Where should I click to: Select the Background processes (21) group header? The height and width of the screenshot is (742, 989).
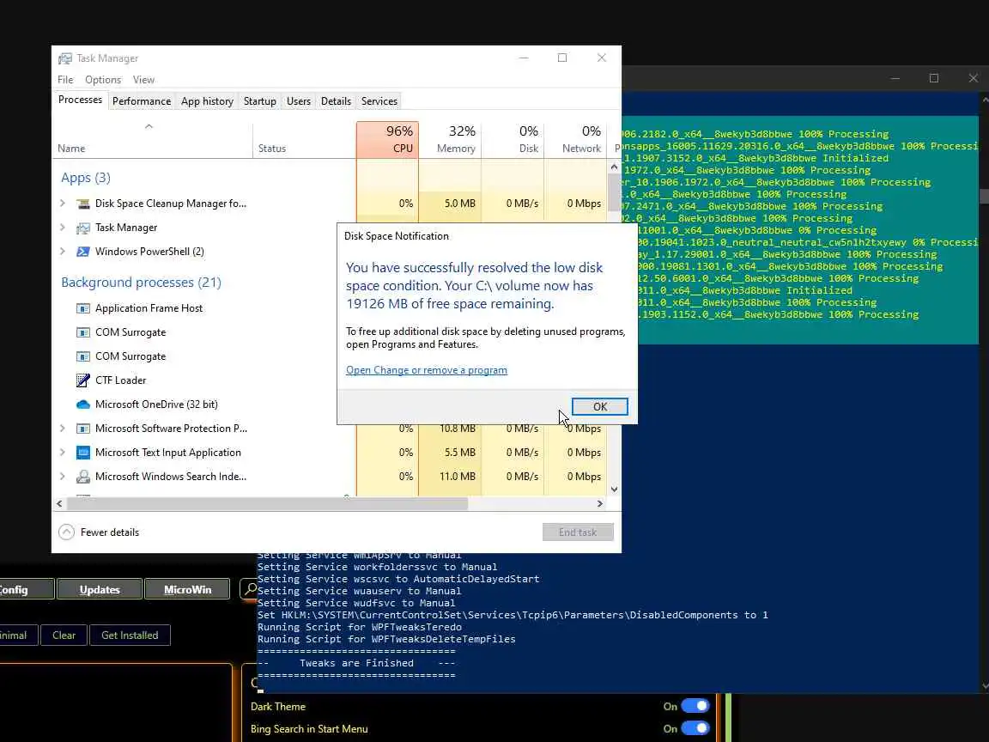point(142,282)
